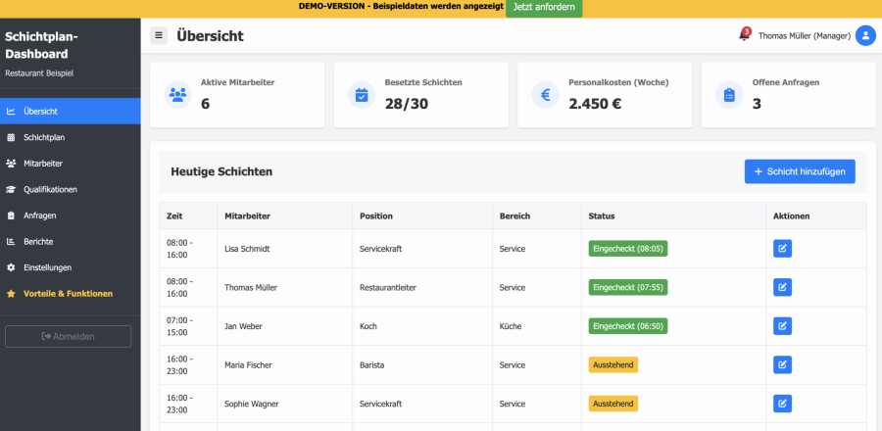The image size is (882, 431).
Task: Open the user profile avatar icon
Action: click(x=865, y=35)
